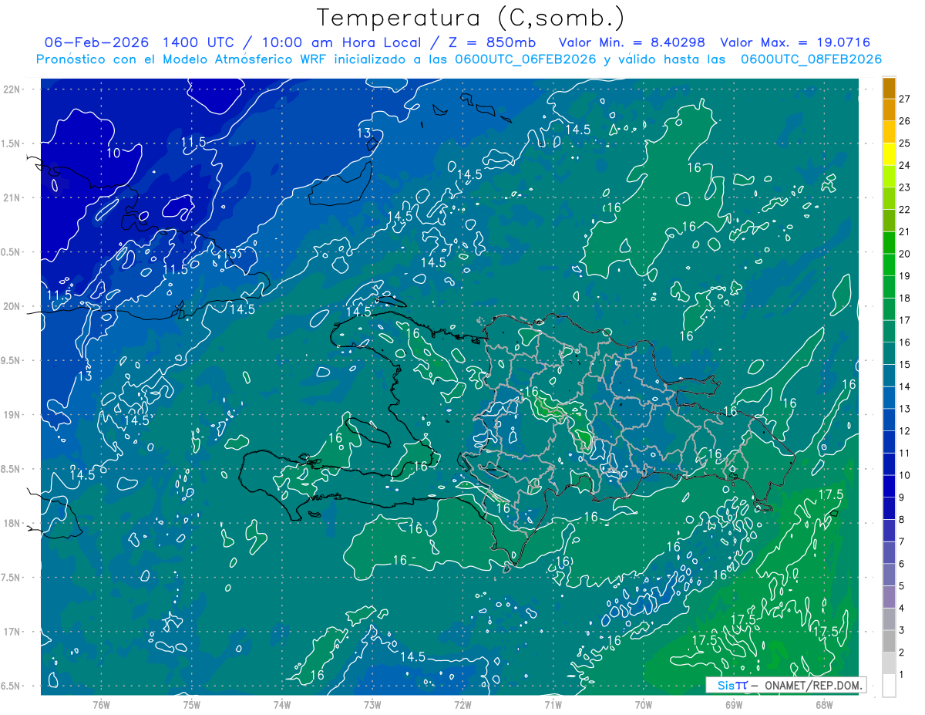The height and width of the screenshot is (715, 925).
Task: Click latitude axis label "22N"
Action: (12, 89)
